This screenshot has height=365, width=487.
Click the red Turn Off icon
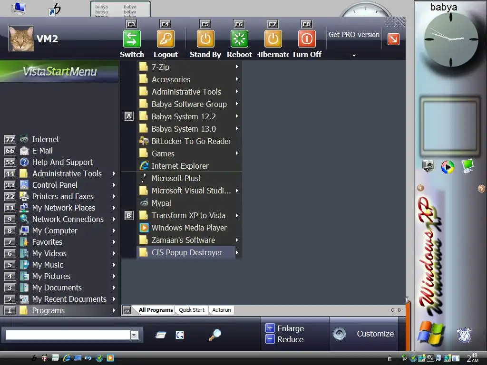(307, 39)
